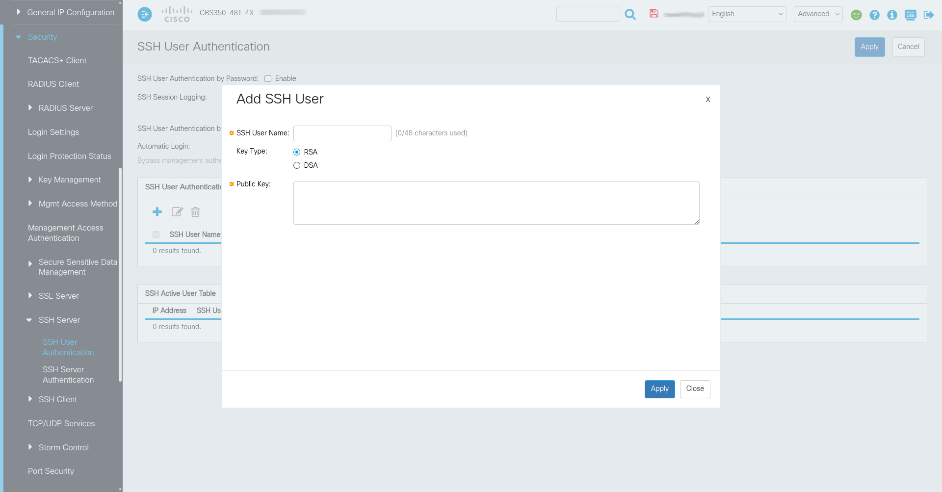Open SSH Server Authentication menu item
This screenshot has height=492, width=942.
(x=68, y=374)
